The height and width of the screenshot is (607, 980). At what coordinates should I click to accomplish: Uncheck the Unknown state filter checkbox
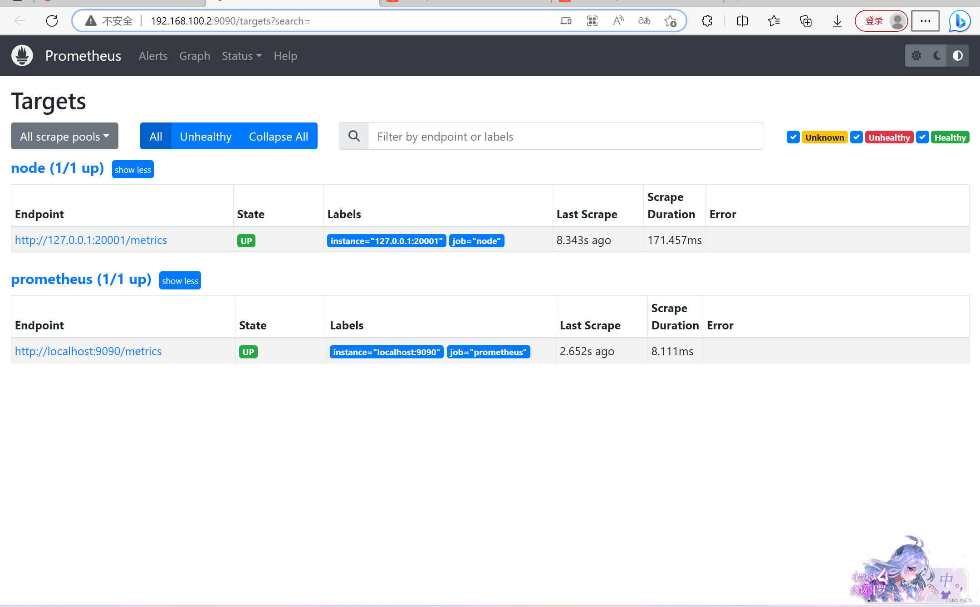click(793, 137)
